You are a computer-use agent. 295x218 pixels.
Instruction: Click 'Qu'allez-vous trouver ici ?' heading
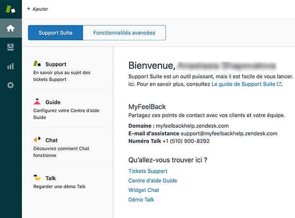(168, 160)
